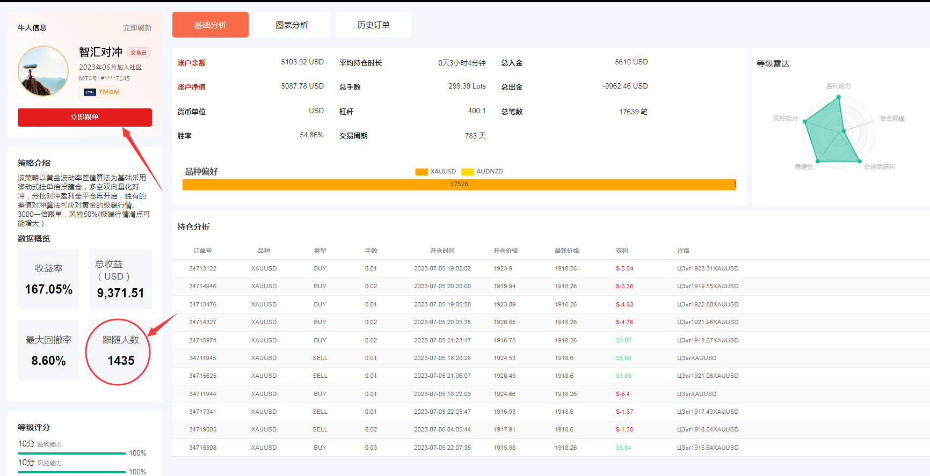The width and height of the screenshot is (930, 476).
Task: Click the 非倍率获利 radar axis label
Action: coord(880,167)
